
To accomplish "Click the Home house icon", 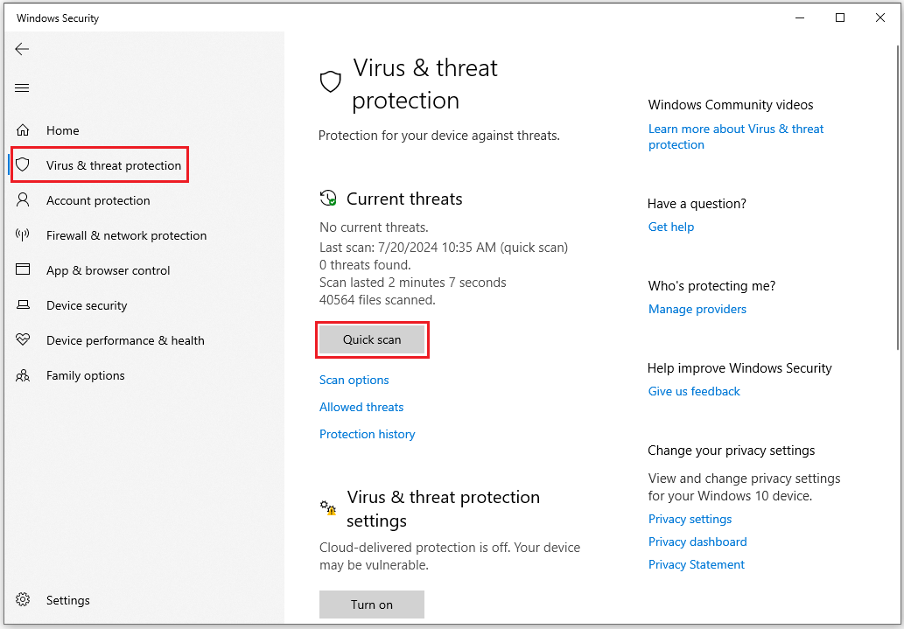I will [x=24, y=130].
